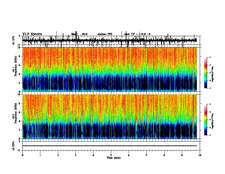Click the '6' kHz tick on ch.1 axis
The width and height of the screenshot is (225, 174).
click(x=20, y=65)
